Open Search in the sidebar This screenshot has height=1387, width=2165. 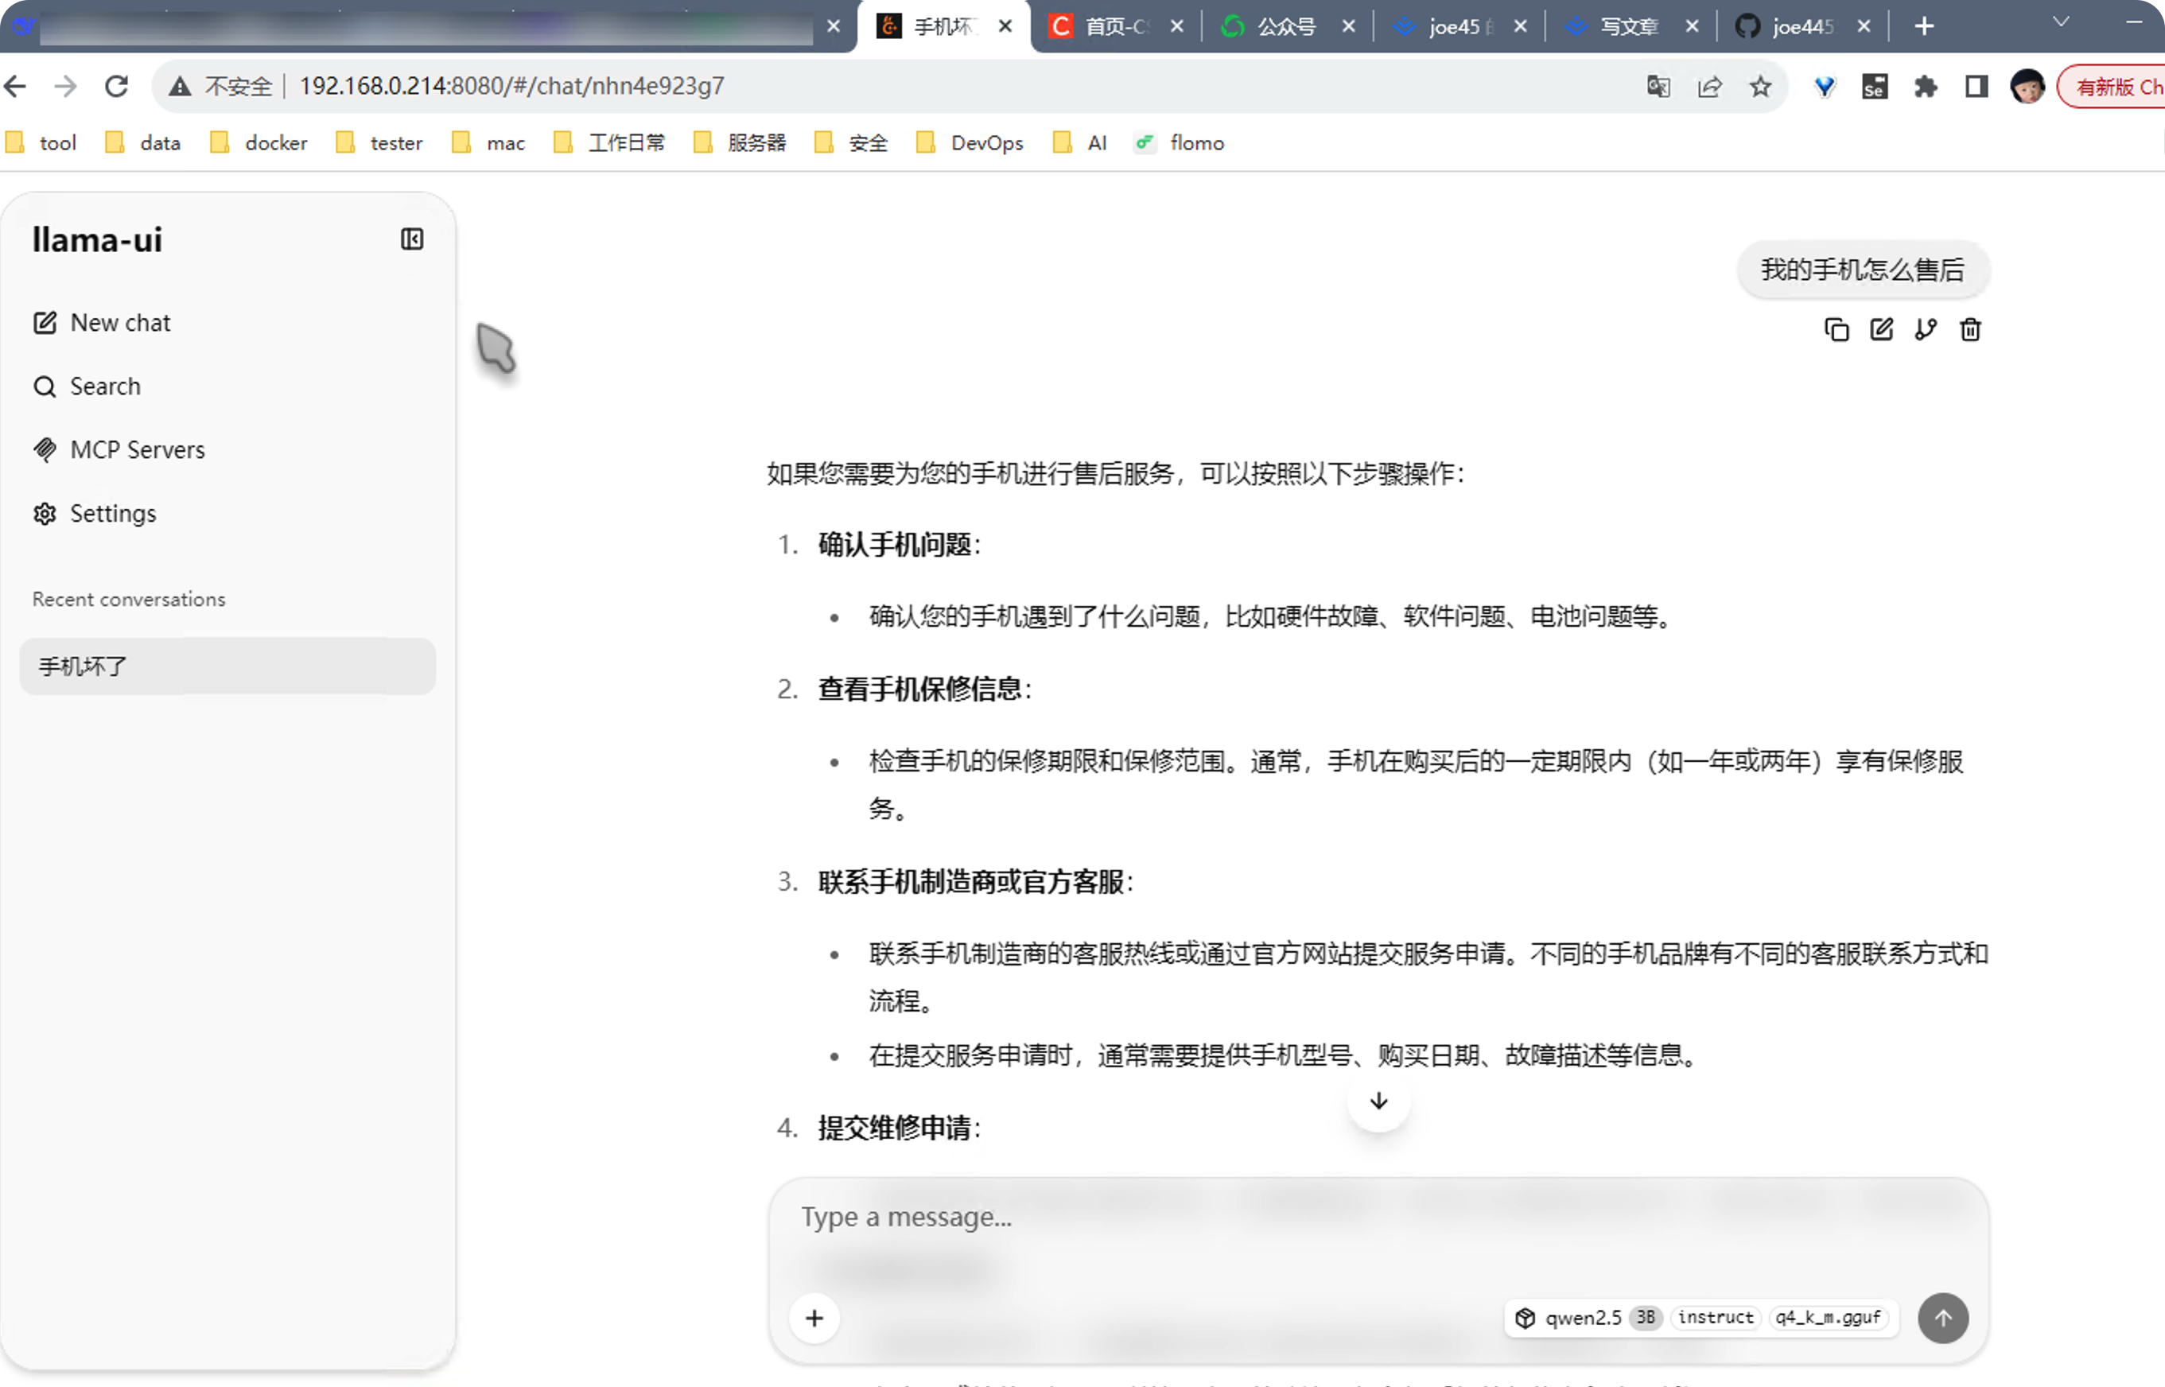[87, 387]
